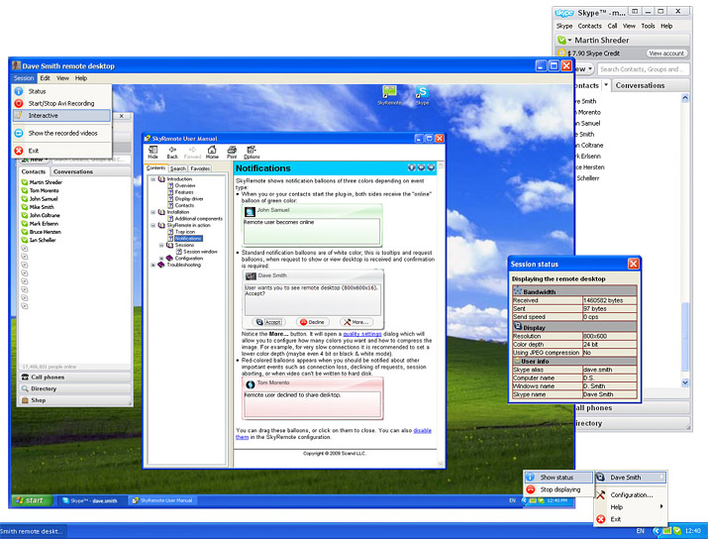Open the Skype desktop shortcut icon
This screenshot has height=539, width=708.
click(422, 95)
